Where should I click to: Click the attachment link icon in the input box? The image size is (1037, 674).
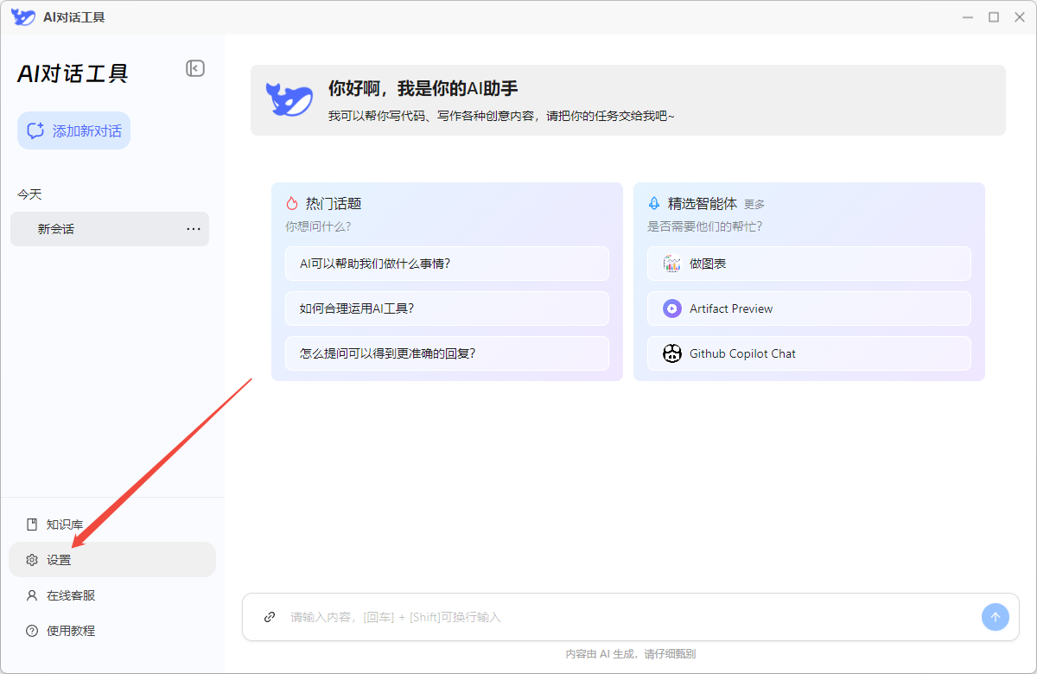pyautogui.click(x=270, y=617)
